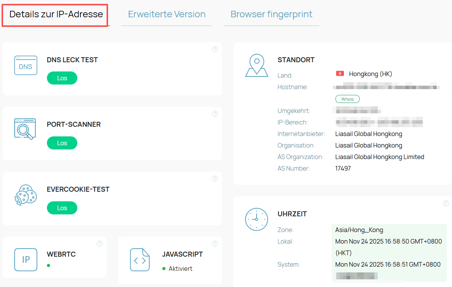The width and height of the screenshot is (452, 287).
Task: Click the JavaScript card help icon
Action: click(215, 244)
